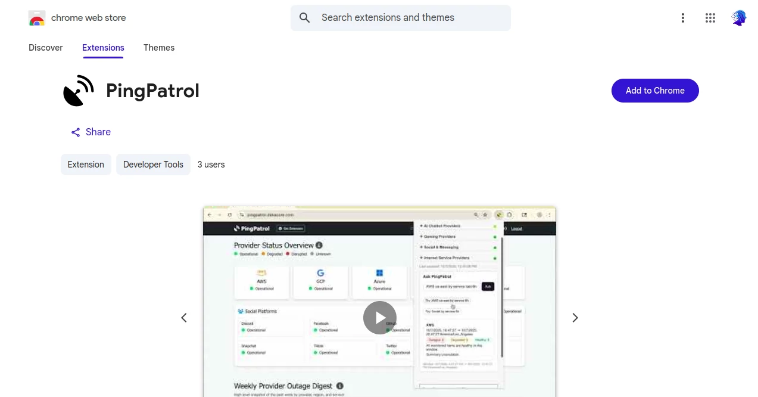This screenshot has width=758, height=397.
Task: Play the PingPatrol demo video
Action: point(379,318)
